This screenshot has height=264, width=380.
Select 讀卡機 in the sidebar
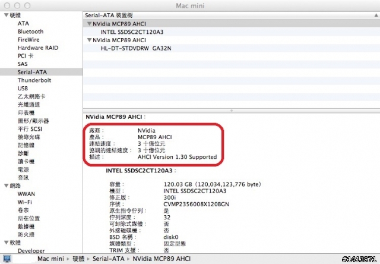click(x=26, y=161)
